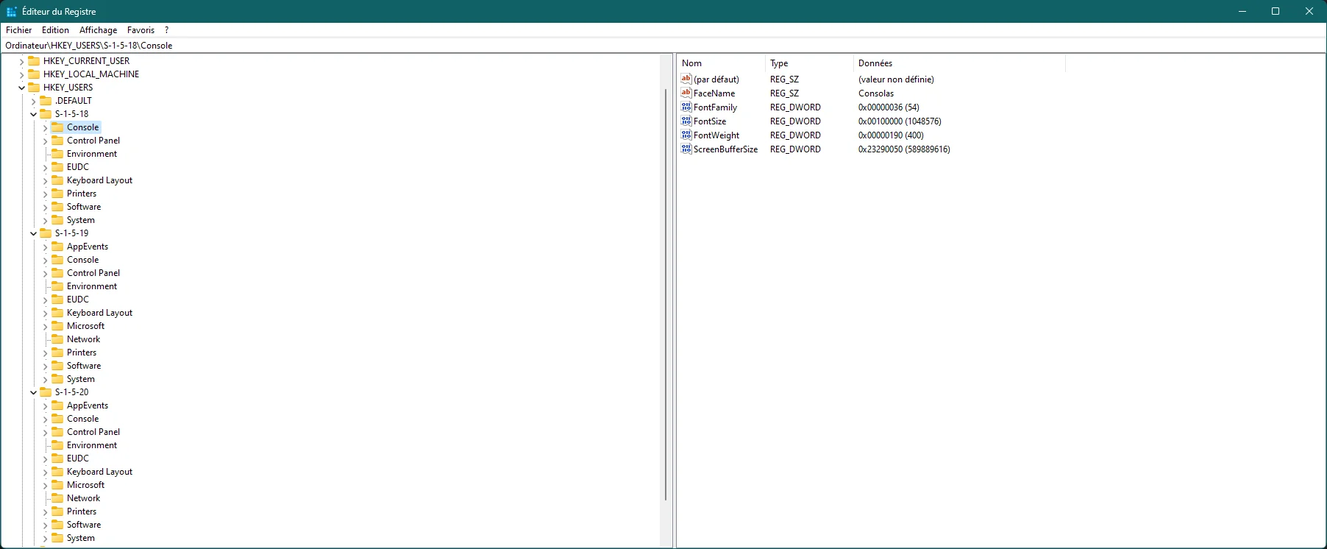
Task: Select the (par défaut) string value icon
Action: [686, 79]
